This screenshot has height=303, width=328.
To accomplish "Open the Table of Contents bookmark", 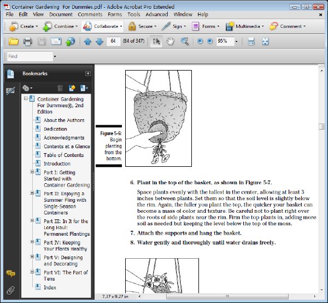I will [63, 155].
